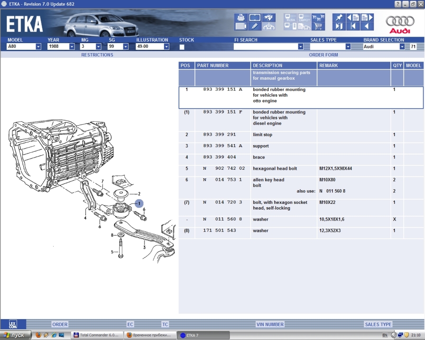This screenshot has width=425, height=340.
Task: Click SALES TYPE in the bottom bar
Action: pyautogui.click(x=378, y=324)
